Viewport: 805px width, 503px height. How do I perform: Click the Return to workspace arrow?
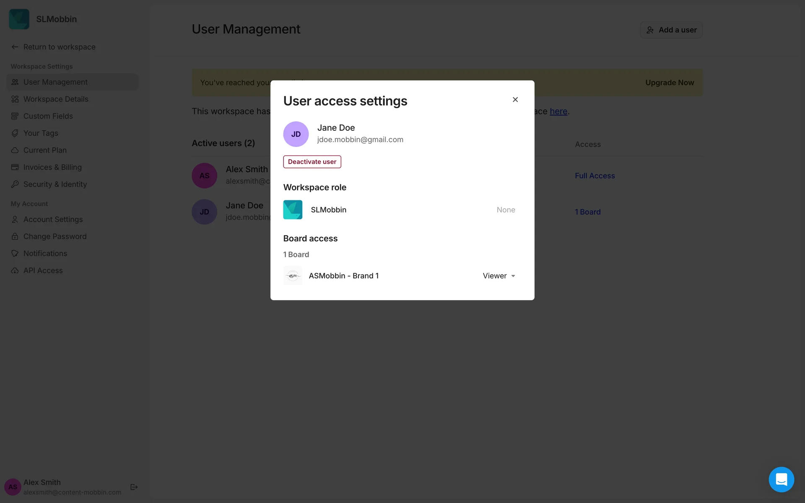(15, 47)
